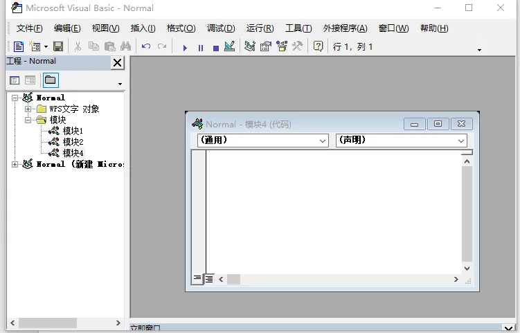Open project panel toolbar overflow arrow
The width and height of the screenshot is (520, 333).
[120, 84]
